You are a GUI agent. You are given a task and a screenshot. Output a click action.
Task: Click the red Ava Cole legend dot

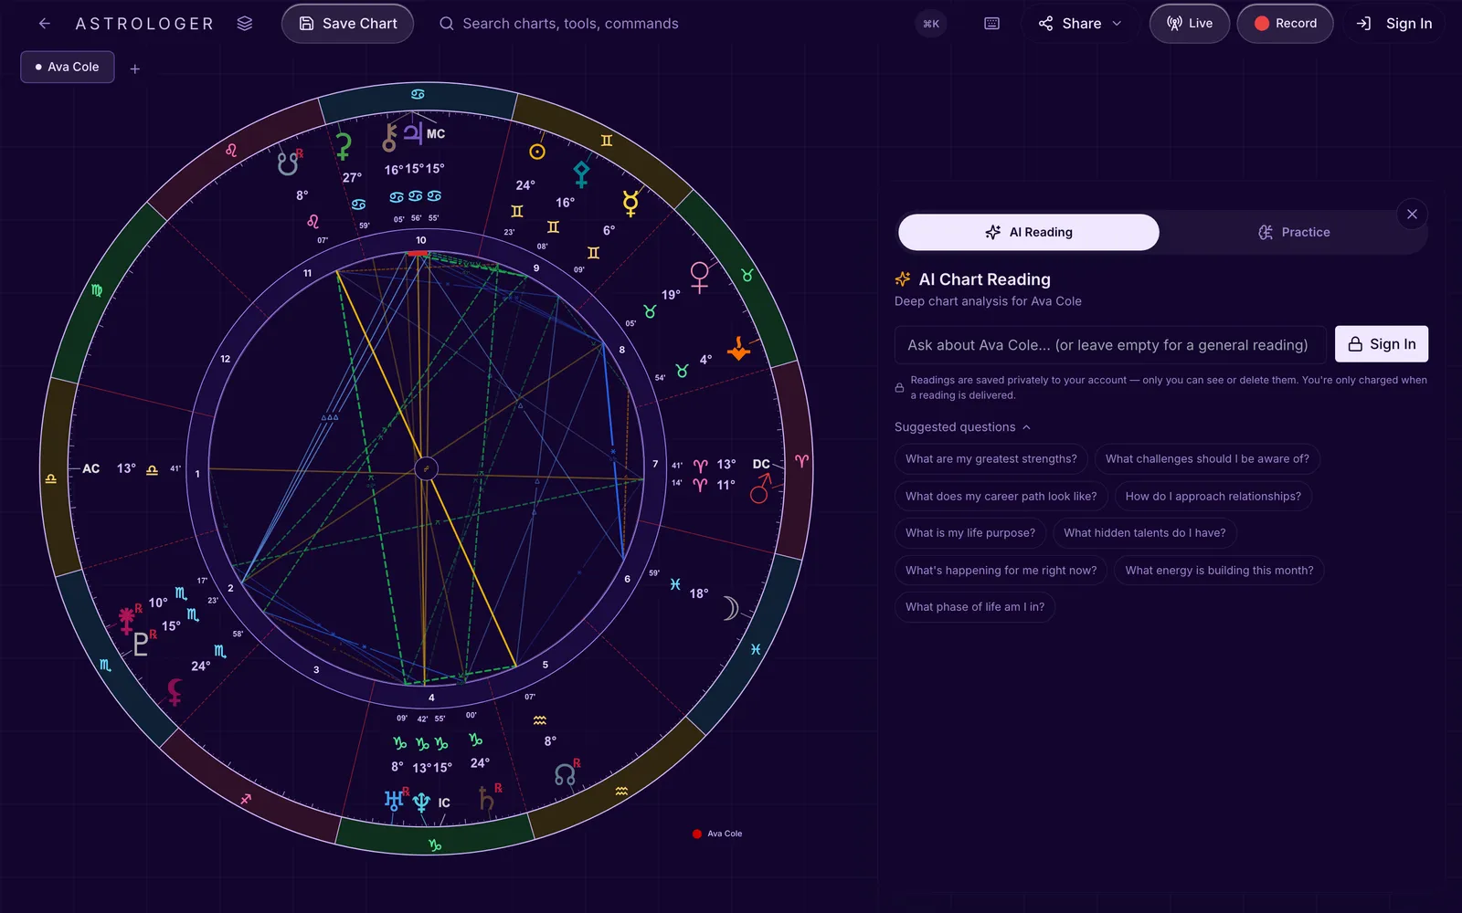tap(697, 834)
